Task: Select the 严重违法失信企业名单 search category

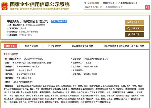Action: [128, 3]
